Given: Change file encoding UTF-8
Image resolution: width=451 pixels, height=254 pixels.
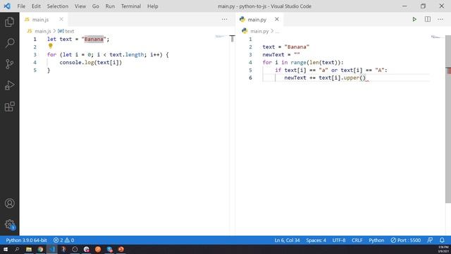Looking at the screenshot, I should pos(339,240).
